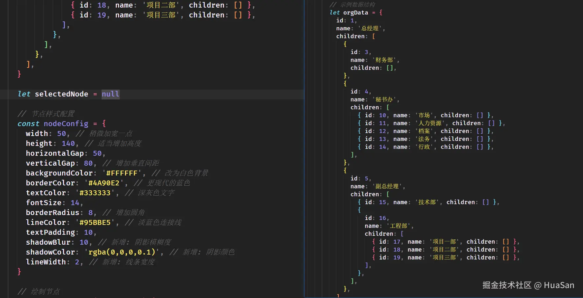Click the name string '工程部'
The height and width of the screenshot is (298, 583).
pos(398,226)
